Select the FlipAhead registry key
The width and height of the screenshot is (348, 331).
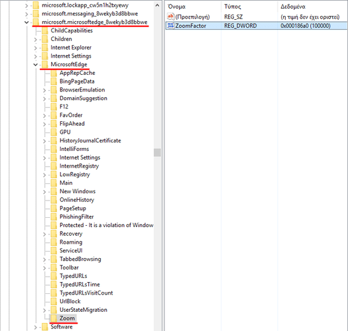tap(72, 124)
